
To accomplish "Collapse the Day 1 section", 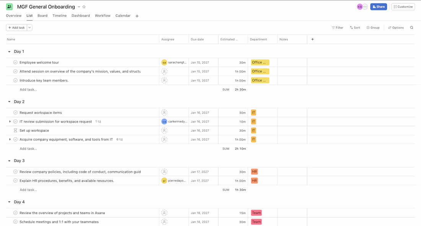I will click(x=9, y=52).
